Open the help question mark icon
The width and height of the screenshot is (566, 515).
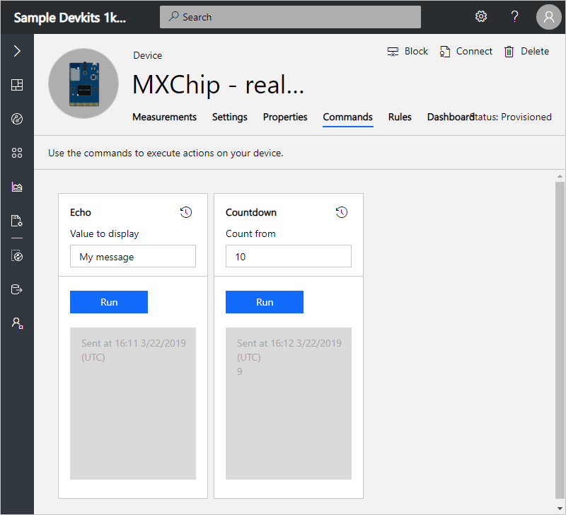(515, 17)
